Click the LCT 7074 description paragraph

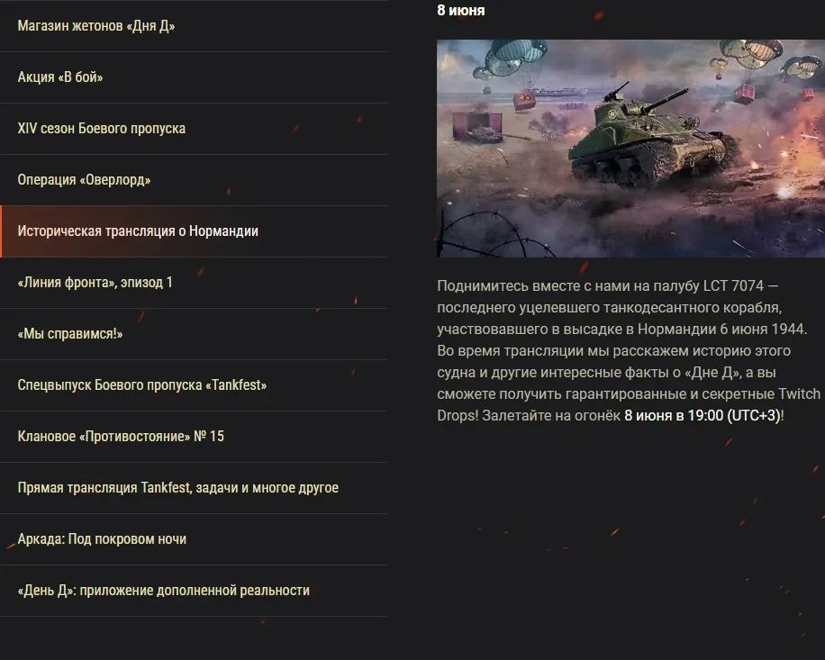tap(629, 351)
